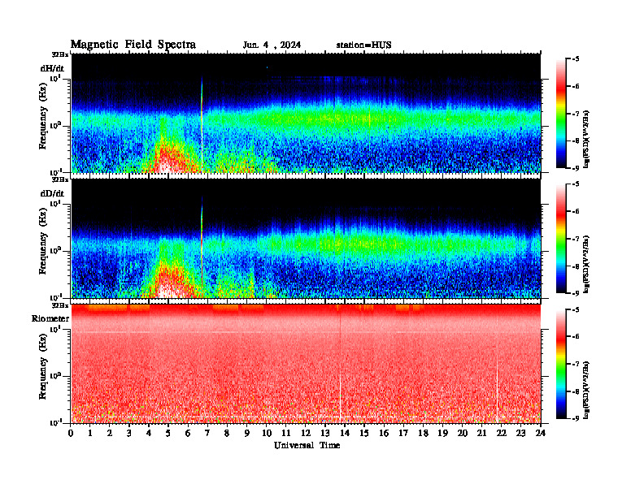Image resolution: width=644 pixels, height=497 pixels.
Task: Click hour "7" on the time axis
Action: pos(207,433)
